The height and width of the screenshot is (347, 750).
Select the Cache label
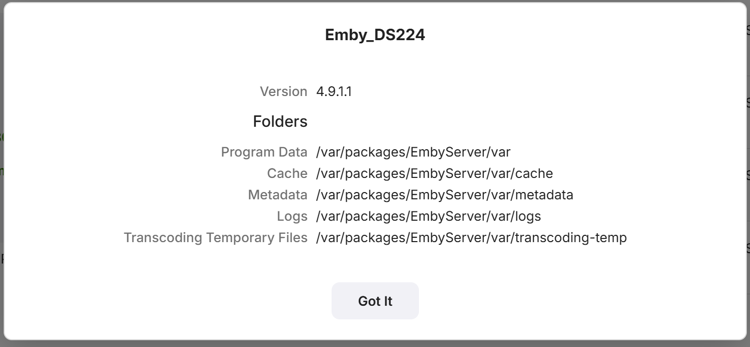click(287, 173)
